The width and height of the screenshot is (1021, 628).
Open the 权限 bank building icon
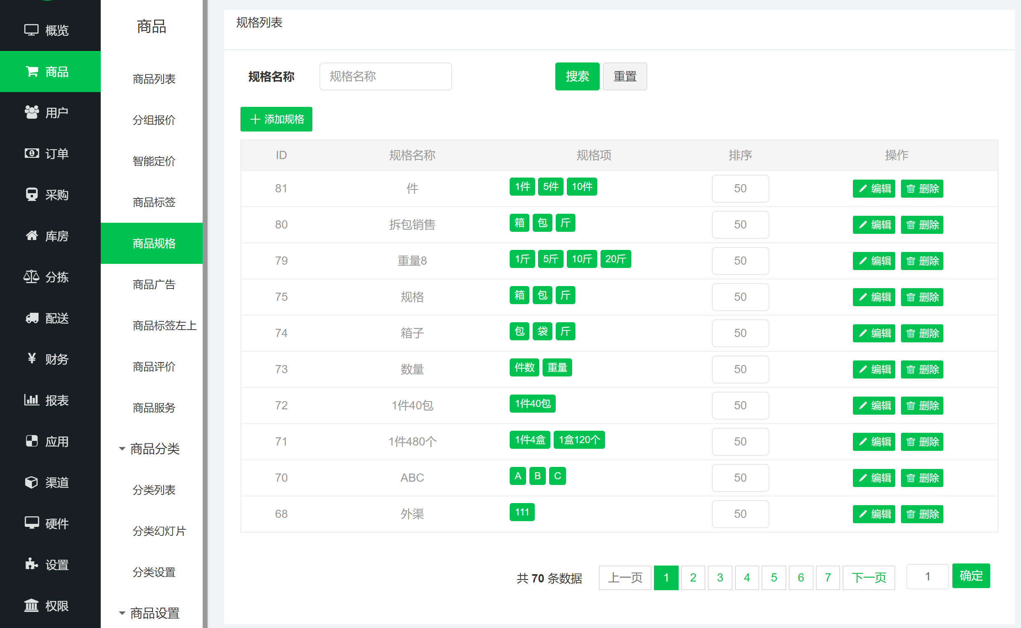(32, 605)
